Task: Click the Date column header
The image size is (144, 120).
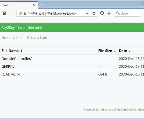Action: coord(123,51)
